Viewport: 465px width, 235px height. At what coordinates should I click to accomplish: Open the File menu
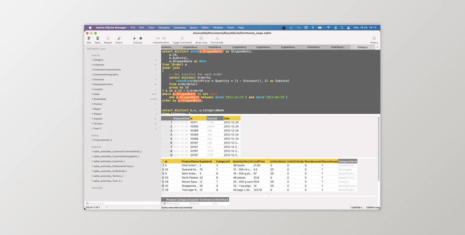click(133, 28)
